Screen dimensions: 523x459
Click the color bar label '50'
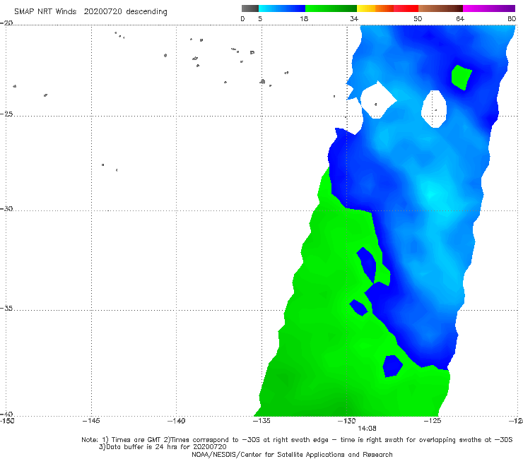(x=418, y=18)
